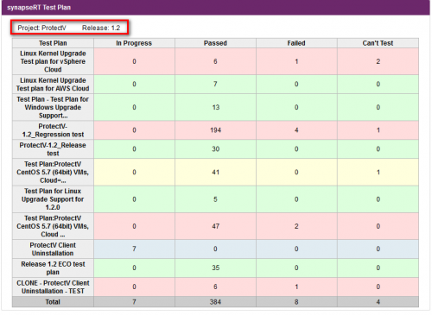Select the Project: ProtectV label
This screenshot has width=432, height=315.
(41, 28)
